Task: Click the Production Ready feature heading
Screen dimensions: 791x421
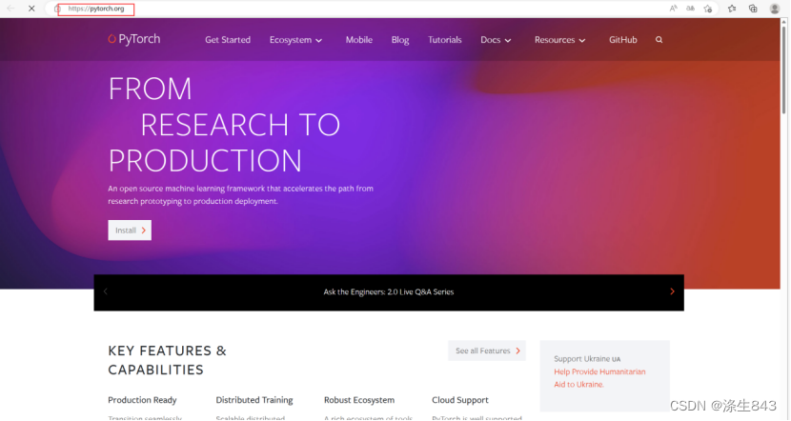Action: coord(142,400)
